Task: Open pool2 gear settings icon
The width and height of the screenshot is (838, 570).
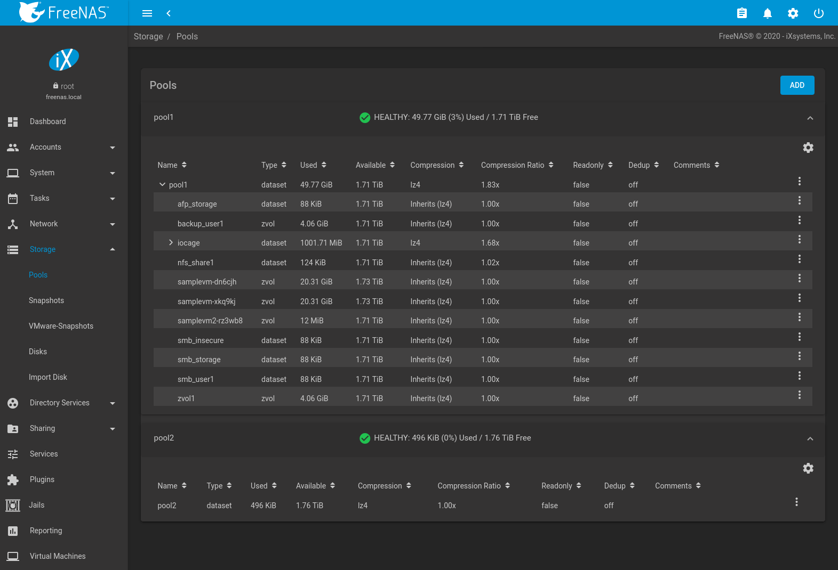Action: pos(808,468)
